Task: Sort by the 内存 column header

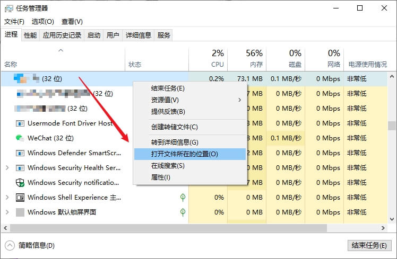Action: pos(247,59)
